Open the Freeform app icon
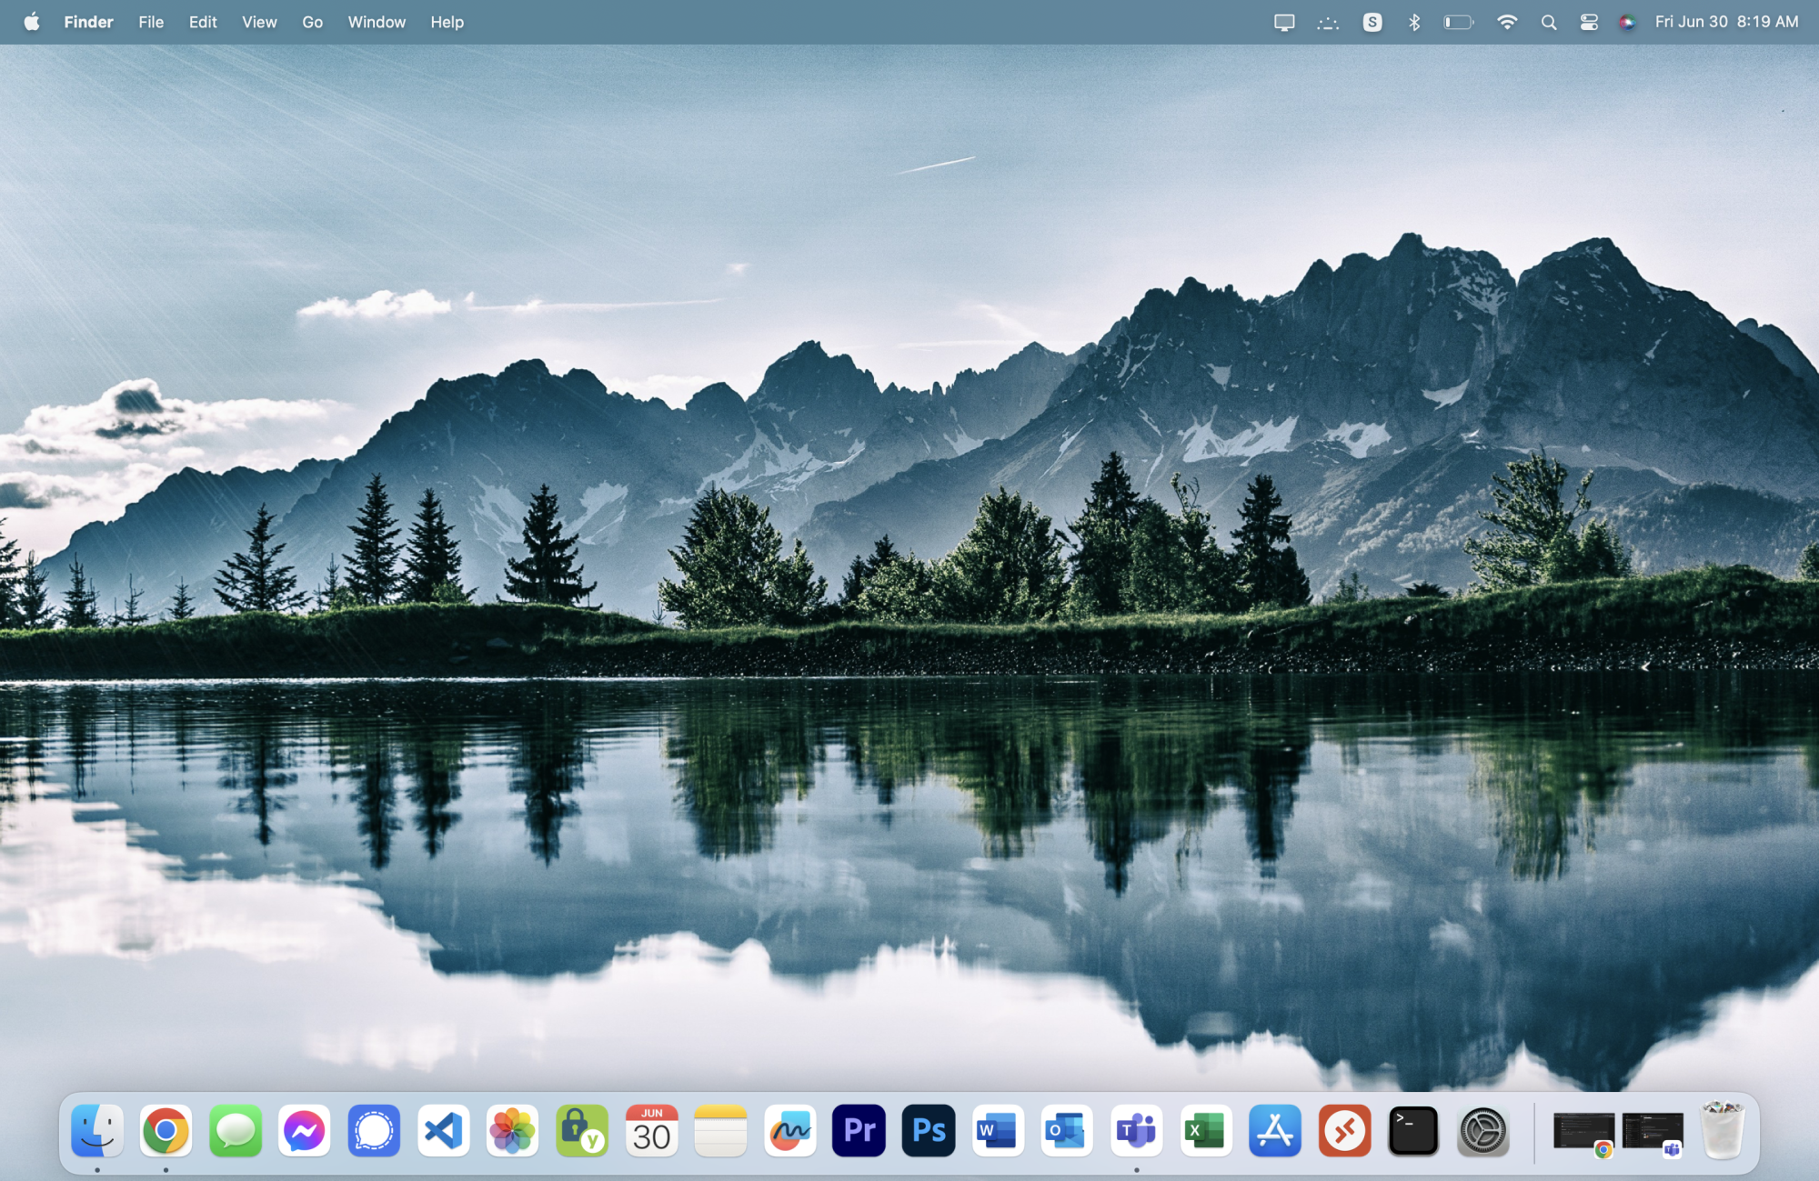The image size is (1819, 1181). [789, 1131]
